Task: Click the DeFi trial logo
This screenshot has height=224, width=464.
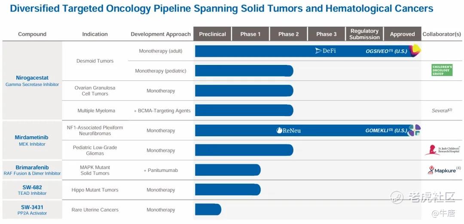Action: tap(325, 51)
